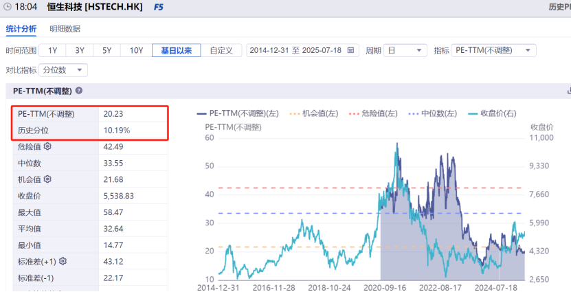This screenshot has width=571, height=292.
Task: Click x-axis label 2018-10-24
Action: [329, 288]
